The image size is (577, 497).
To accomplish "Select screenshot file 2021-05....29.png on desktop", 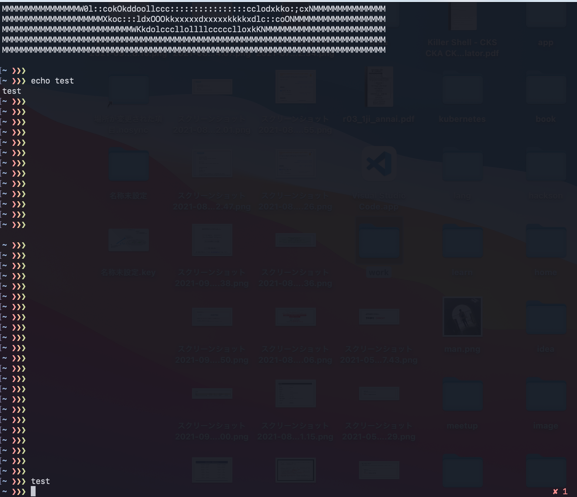I will click(x=379, y=393).
